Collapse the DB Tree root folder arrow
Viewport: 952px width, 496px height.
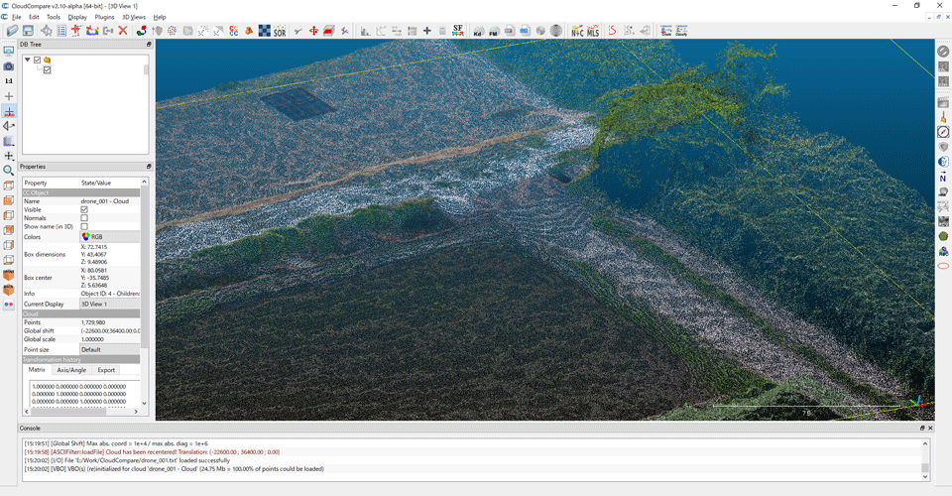tap(28, 61)
